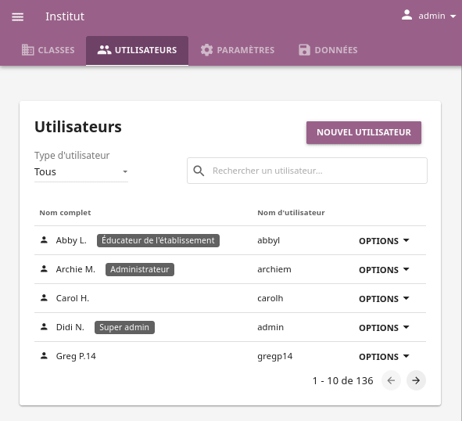Click the name Abby L.
462x421 pixels.
pyautogui.click(x=71, y=240)
